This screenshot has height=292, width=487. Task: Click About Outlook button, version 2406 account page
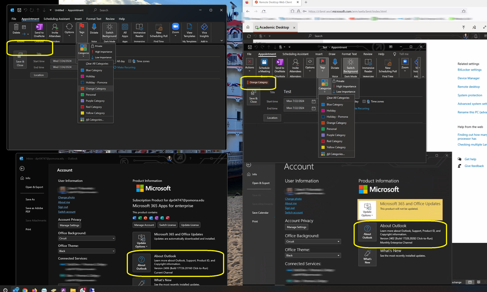(x=141, y=263)
